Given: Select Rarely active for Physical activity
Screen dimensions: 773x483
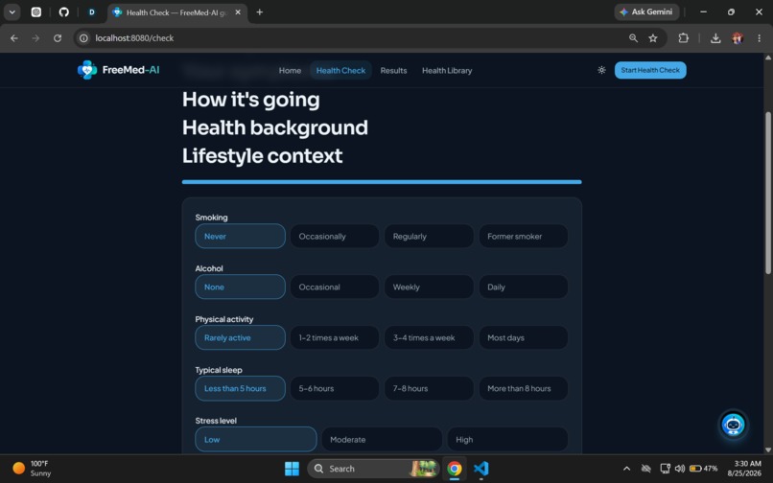Looking at the screenshot, I should coord(240,337).
